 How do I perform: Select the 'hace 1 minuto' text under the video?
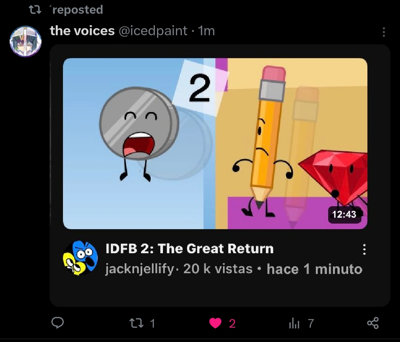pos(314,269)
